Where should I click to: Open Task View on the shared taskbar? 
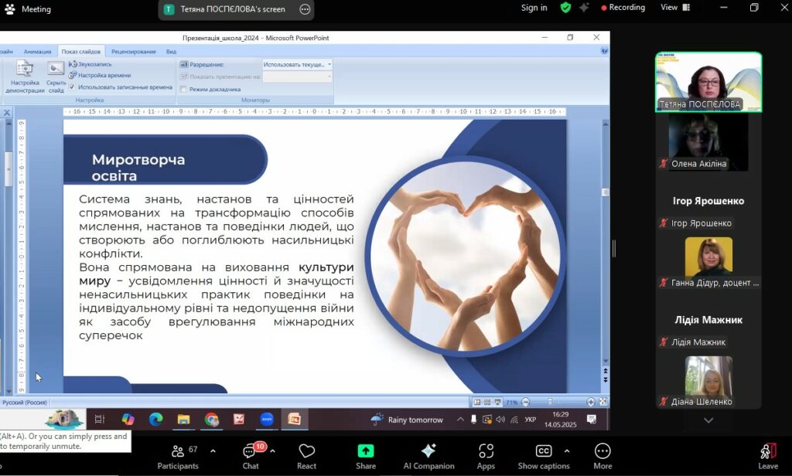click(x=100, y=419)
